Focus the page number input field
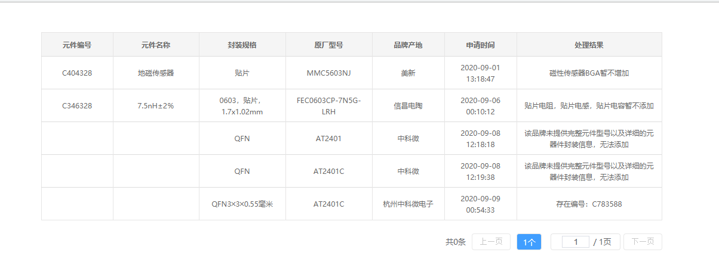The width and height of the screenshot is (719, 268). 576,242
